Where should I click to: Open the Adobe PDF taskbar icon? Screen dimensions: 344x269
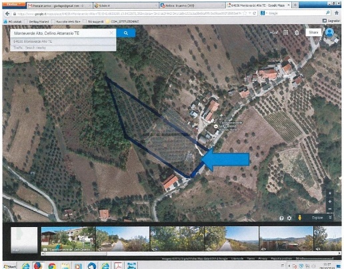[118, 266]
